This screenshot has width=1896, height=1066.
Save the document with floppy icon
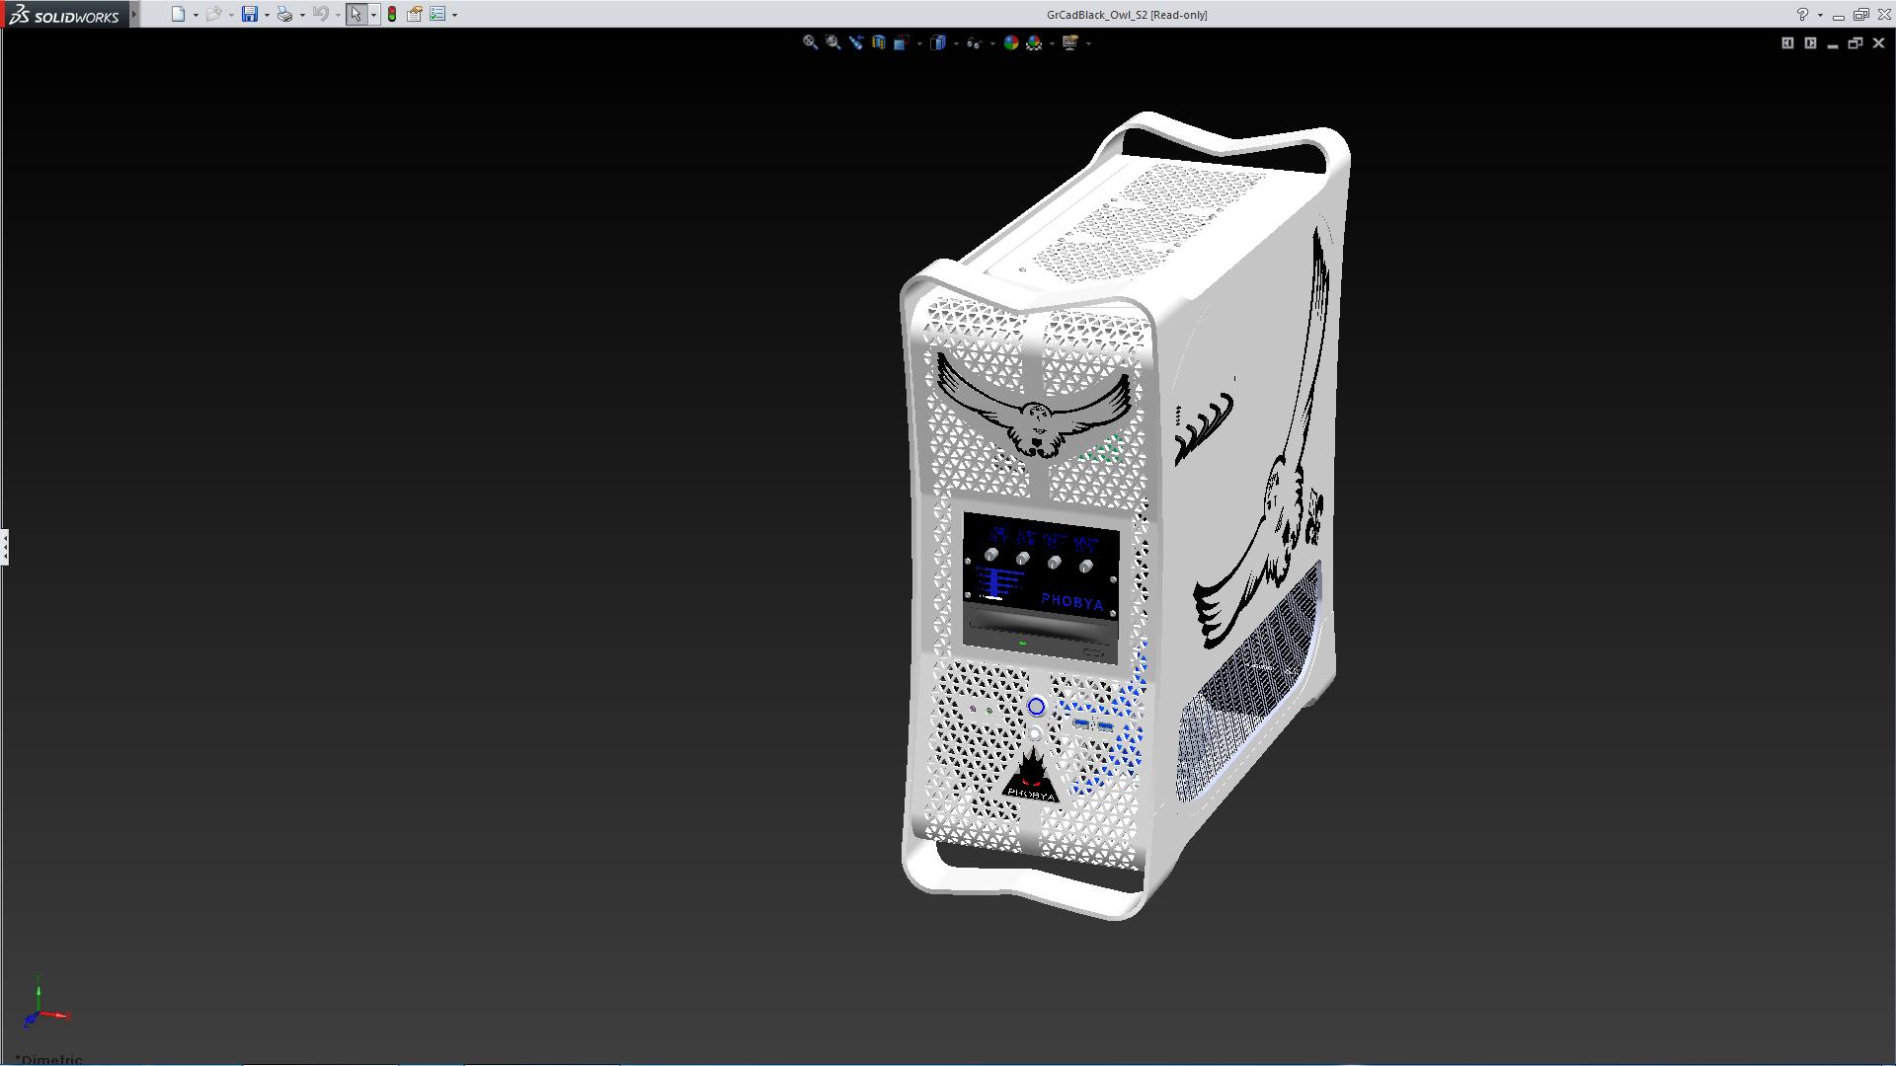250,14
